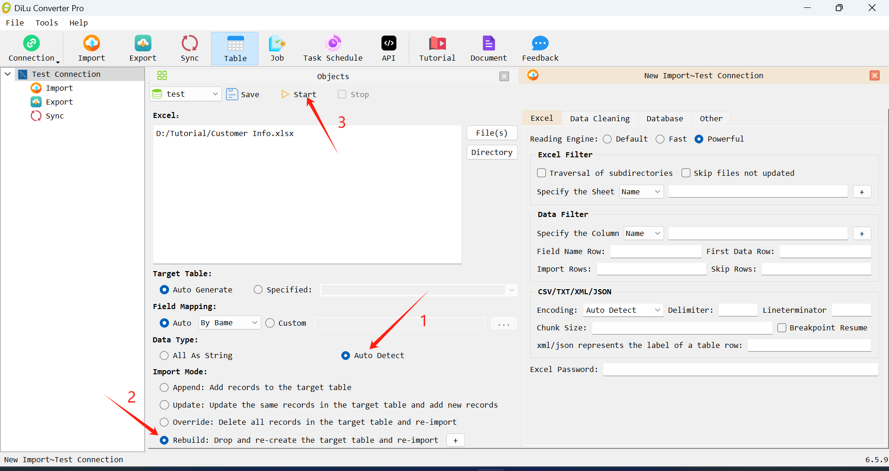Open the Connection toolbar icon
This screenshot has width=889, height=471.
pyautogui.click(x=31, y=43)
